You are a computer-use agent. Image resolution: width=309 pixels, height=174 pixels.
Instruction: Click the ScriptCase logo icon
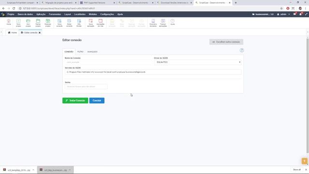[3, 14]
